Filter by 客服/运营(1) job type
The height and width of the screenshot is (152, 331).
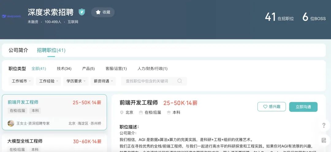click(x=116, y=69)
